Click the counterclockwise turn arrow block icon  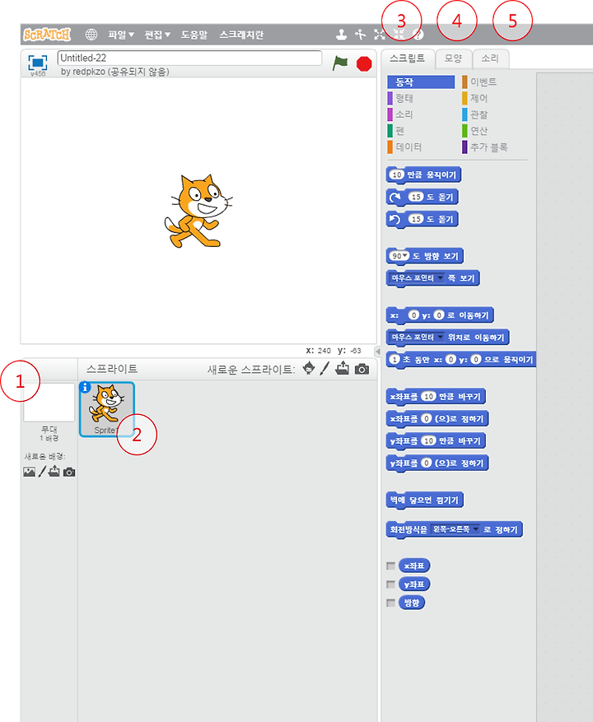click(395, 219)
